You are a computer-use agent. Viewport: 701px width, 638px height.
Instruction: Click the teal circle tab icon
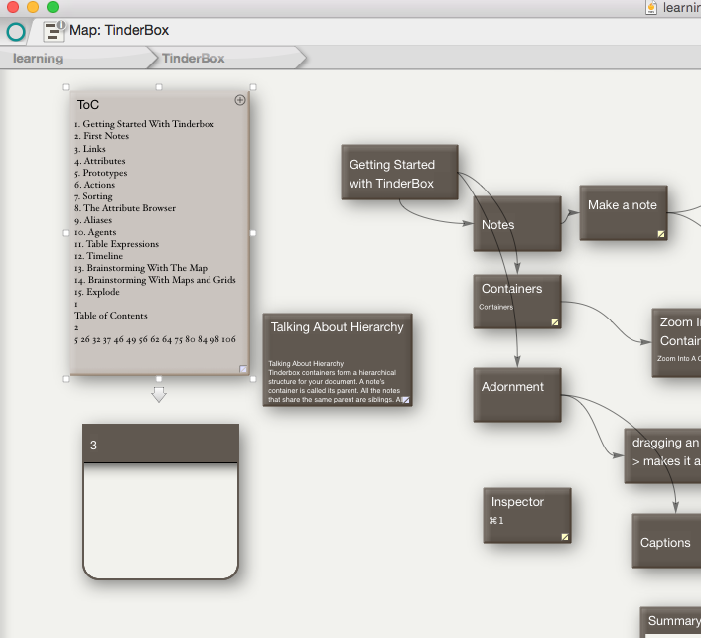(x=16, y=32)
